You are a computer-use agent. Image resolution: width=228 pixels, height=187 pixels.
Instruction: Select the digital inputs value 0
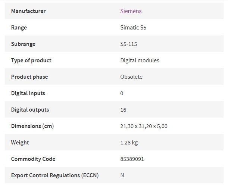click(122, 93)
